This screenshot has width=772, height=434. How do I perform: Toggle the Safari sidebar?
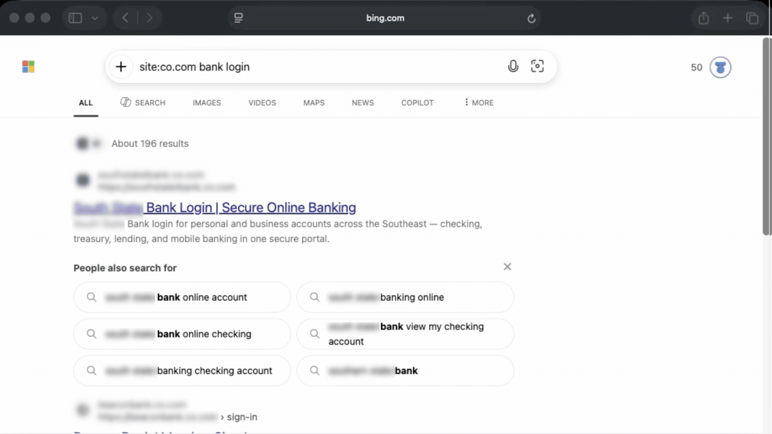point(75,18)
